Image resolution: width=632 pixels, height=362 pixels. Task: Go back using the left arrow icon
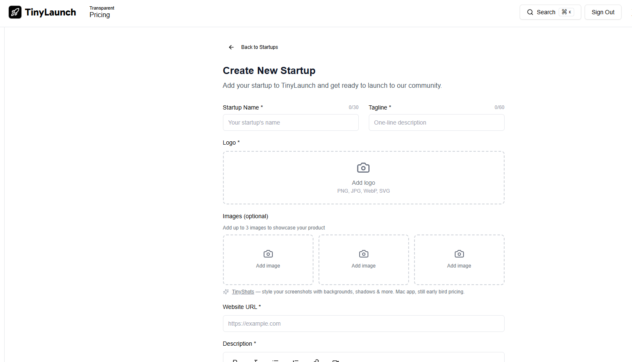[231, 47]
